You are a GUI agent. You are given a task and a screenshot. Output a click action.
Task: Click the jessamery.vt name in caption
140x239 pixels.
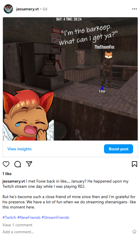click(x=14, y=181)
